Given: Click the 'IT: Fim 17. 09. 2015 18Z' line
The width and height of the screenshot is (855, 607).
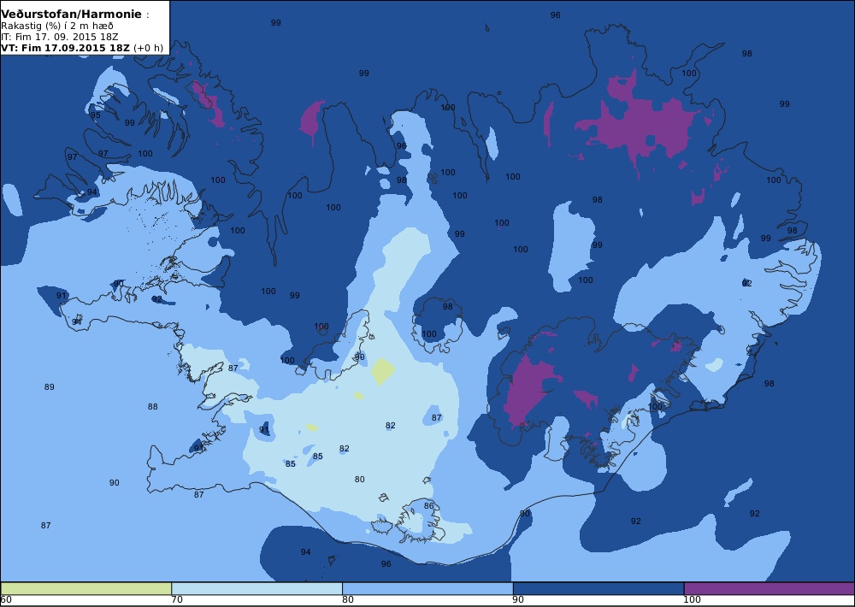Looking at the screenshot, I should coord(59,37).
